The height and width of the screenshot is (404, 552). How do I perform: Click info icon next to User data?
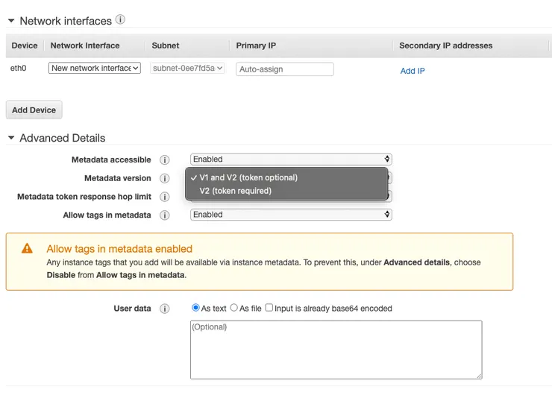pos(165,309)
